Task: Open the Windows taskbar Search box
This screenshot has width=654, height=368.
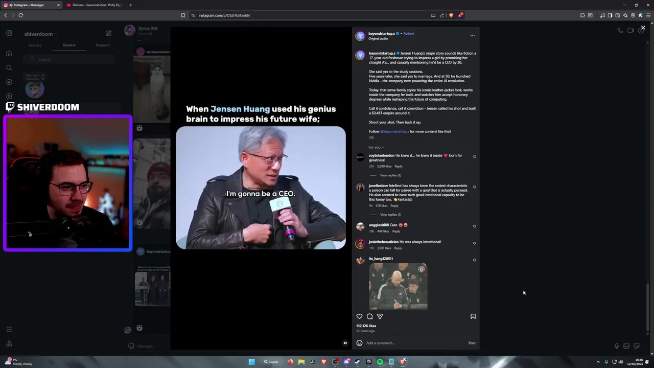Action: (271, 362)
